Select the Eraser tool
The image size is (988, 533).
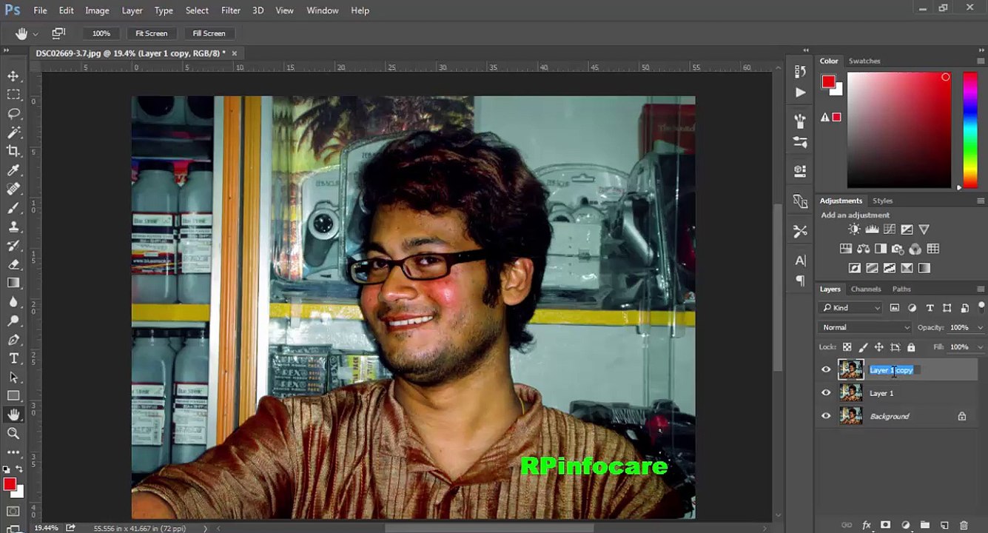pyautogui.click(x=13, y=264)
